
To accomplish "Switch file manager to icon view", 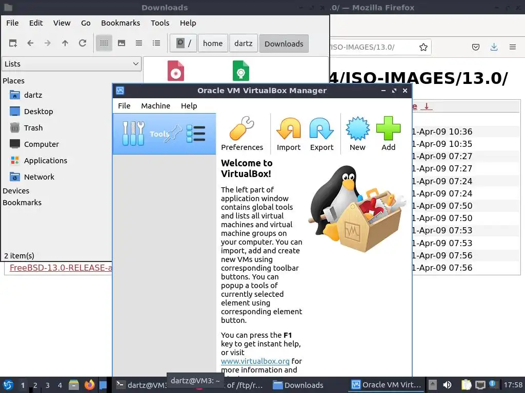I will (x=104, y=43).
